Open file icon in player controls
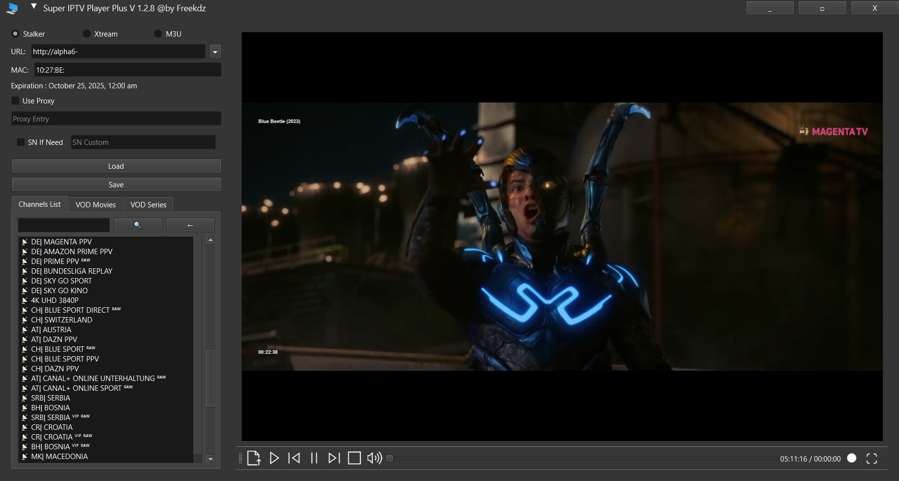Screen dimensions: 899x481 [254, 458]
